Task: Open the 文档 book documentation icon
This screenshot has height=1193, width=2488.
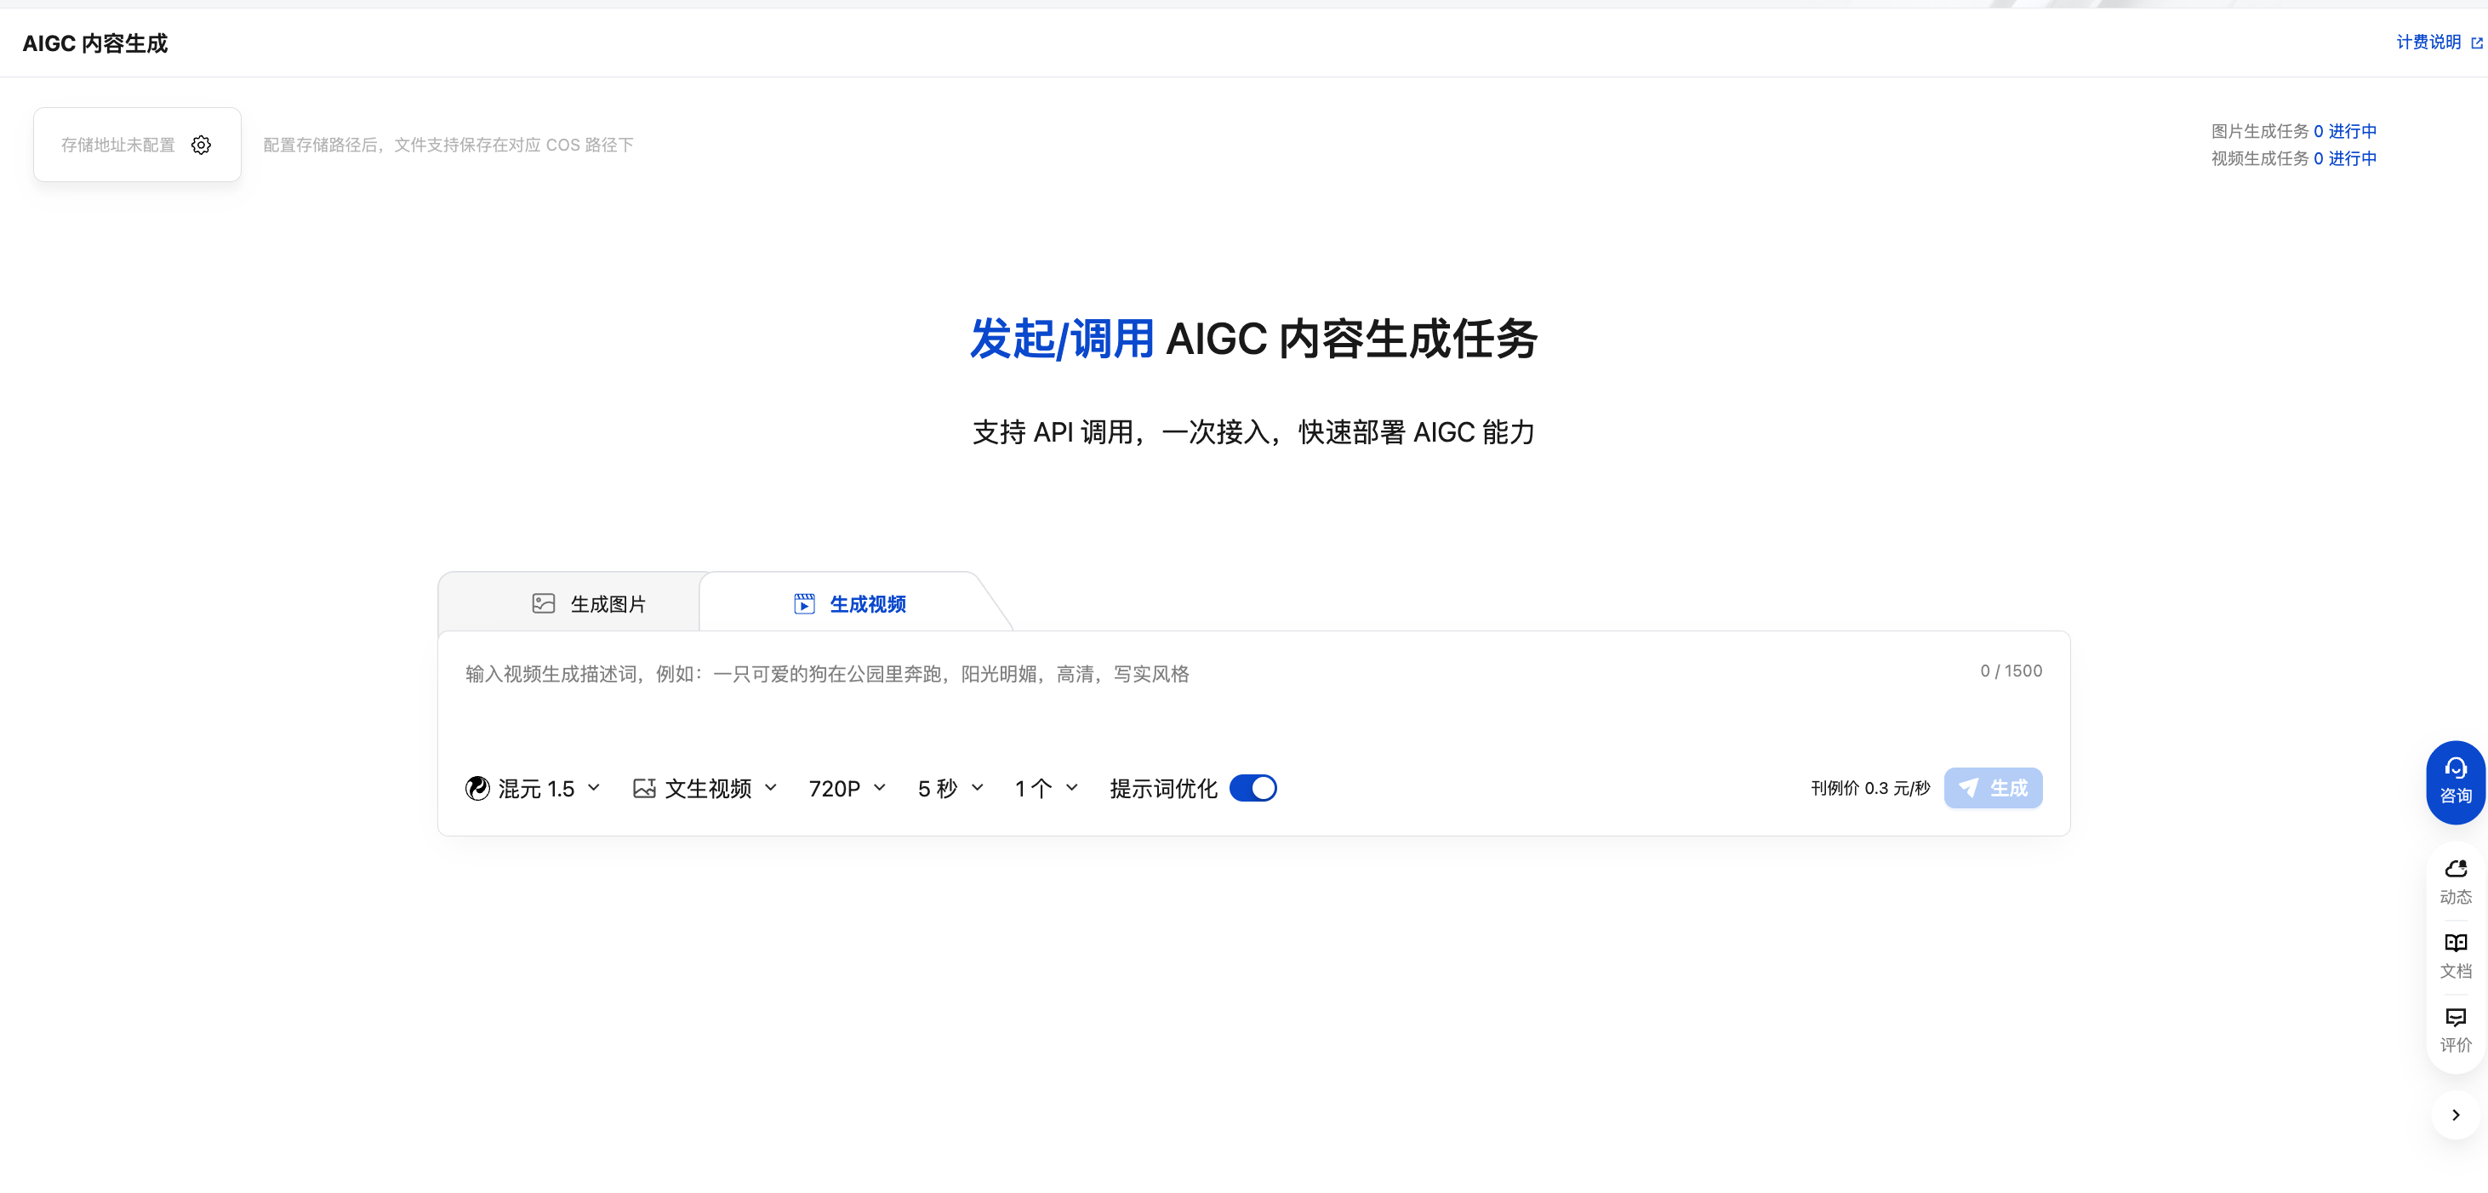Action: (2455, 944)
